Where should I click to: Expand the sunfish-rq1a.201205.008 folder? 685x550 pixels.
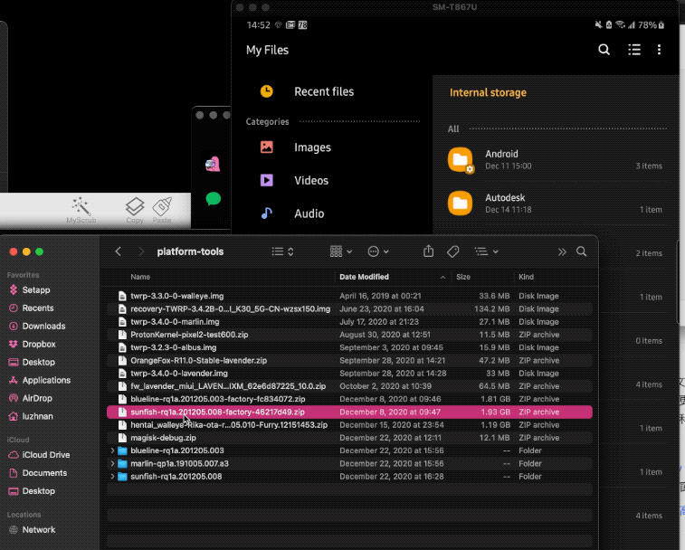(x=112, y=477)
